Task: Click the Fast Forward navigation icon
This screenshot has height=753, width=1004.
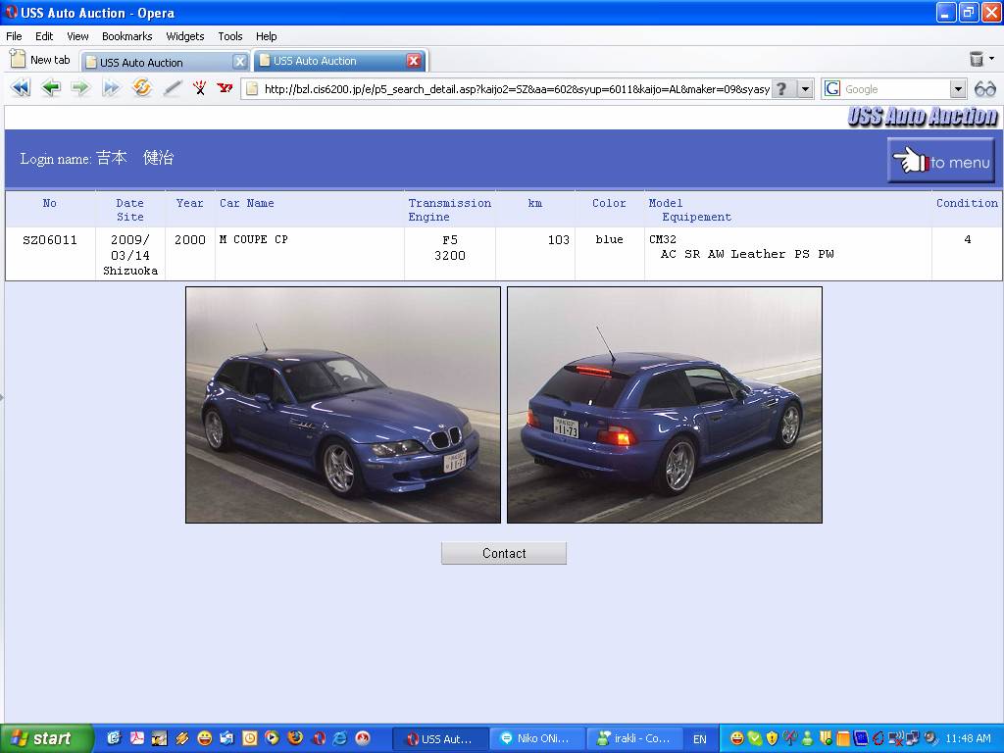Action: (111, 88)
